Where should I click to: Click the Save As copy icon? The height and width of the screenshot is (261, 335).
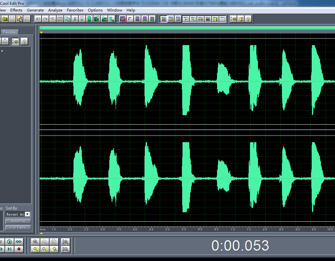tap(19, 19)
